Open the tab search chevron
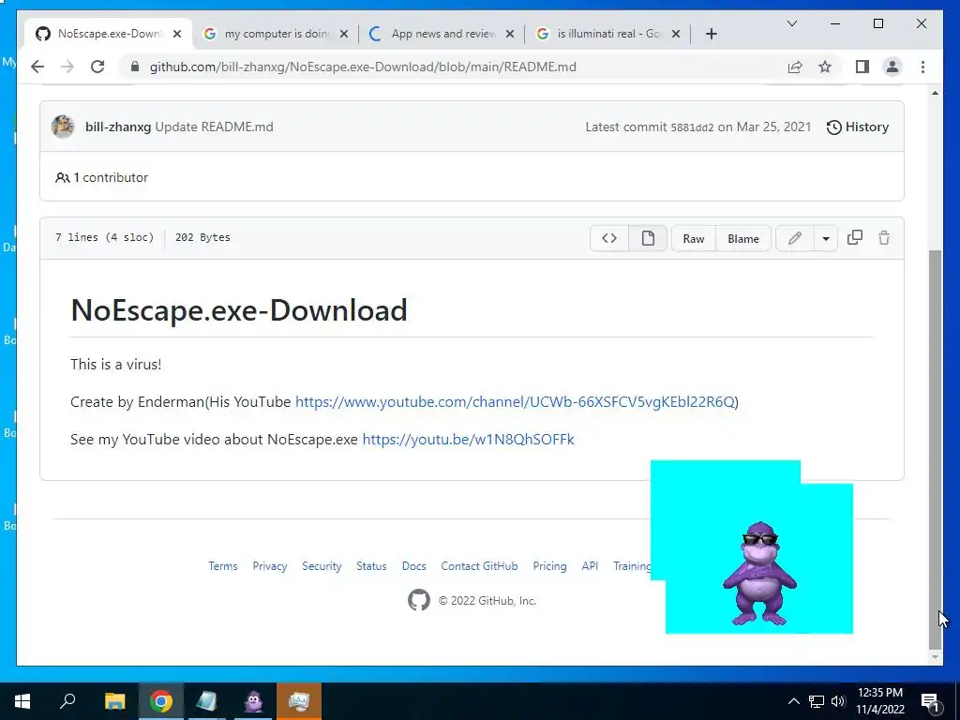 (791, 23)
